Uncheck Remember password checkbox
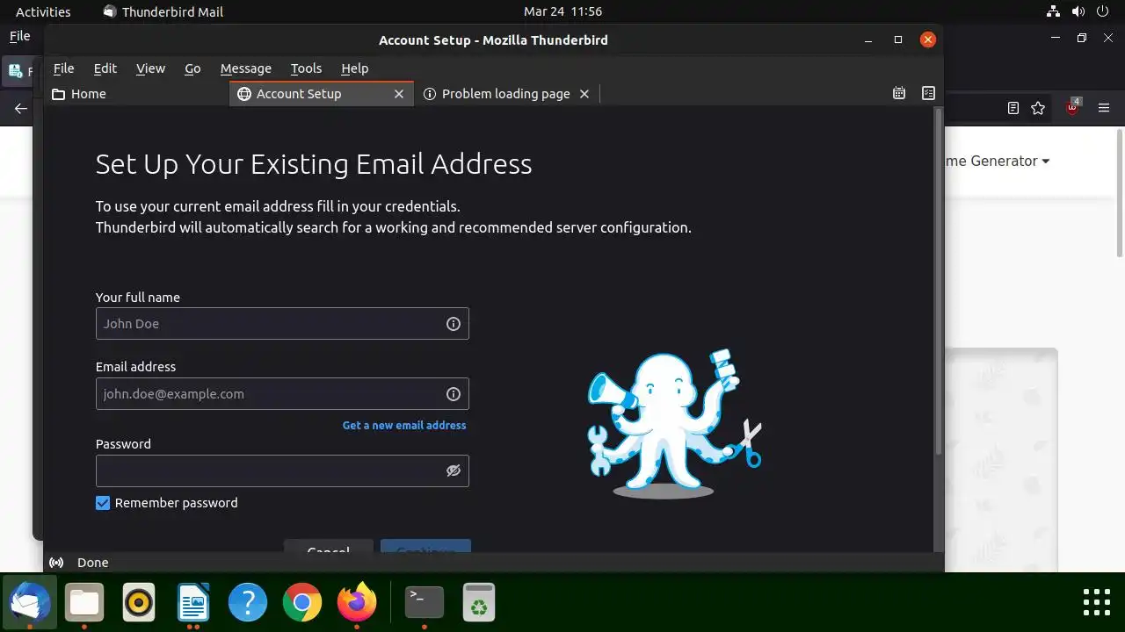 coord(103,503)
